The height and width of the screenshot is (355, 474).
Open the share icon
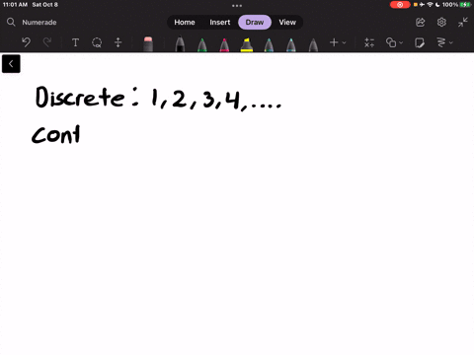(x=421, y=22)
